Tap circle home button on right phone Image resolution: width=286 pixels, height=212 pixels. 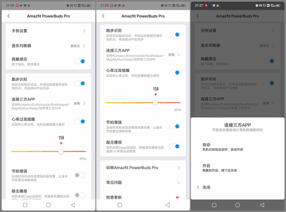pos(237,205)
